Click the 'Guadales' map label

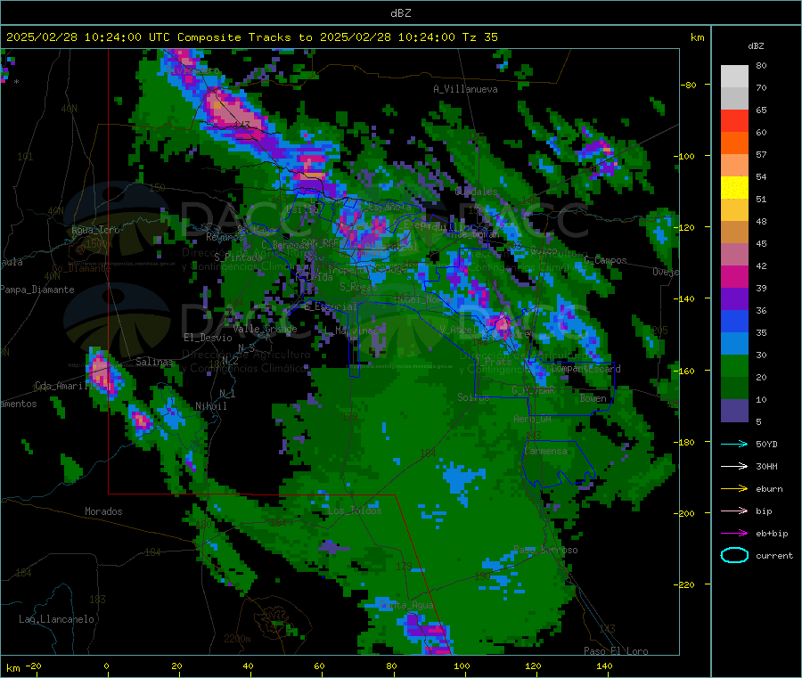tap(476, 192)
